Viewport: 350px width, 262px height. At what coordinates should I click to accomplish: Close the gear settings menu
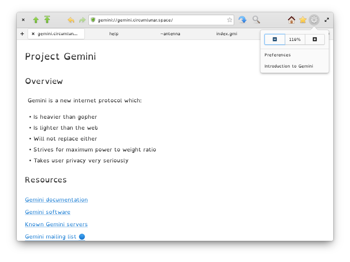pos(314,20)
